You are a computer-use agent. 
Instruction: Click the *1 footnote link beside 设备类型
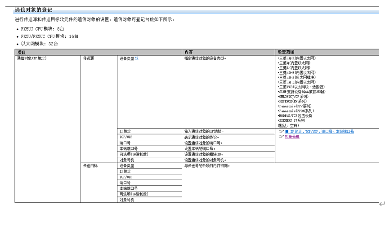[x=137, y=58]
